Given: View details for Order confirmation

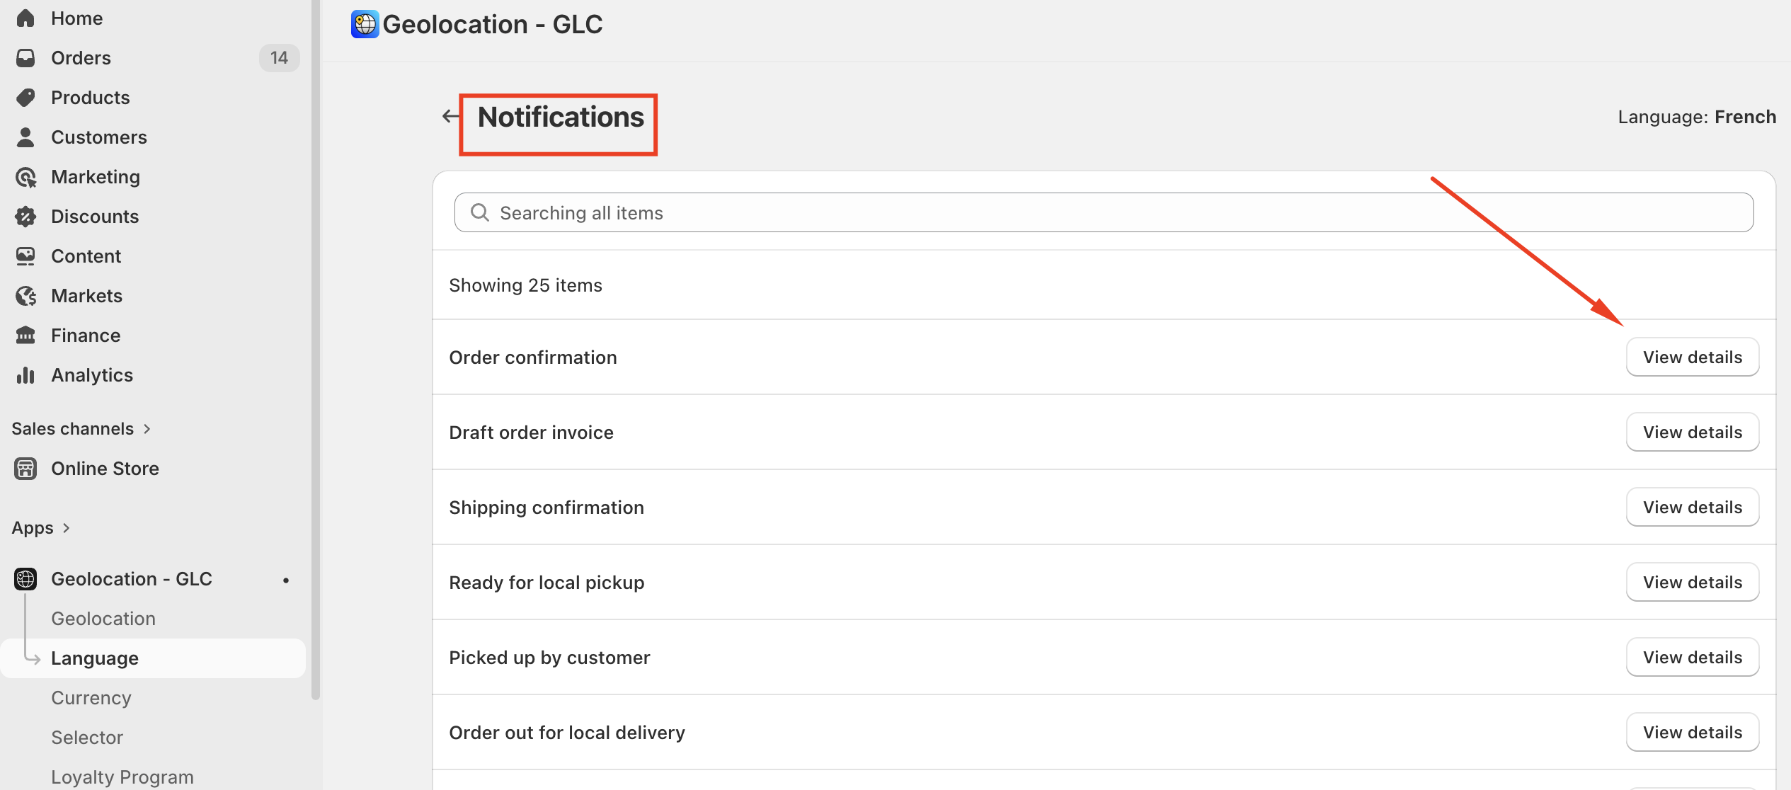Looking at the screenshot, I should point(1693,357).
